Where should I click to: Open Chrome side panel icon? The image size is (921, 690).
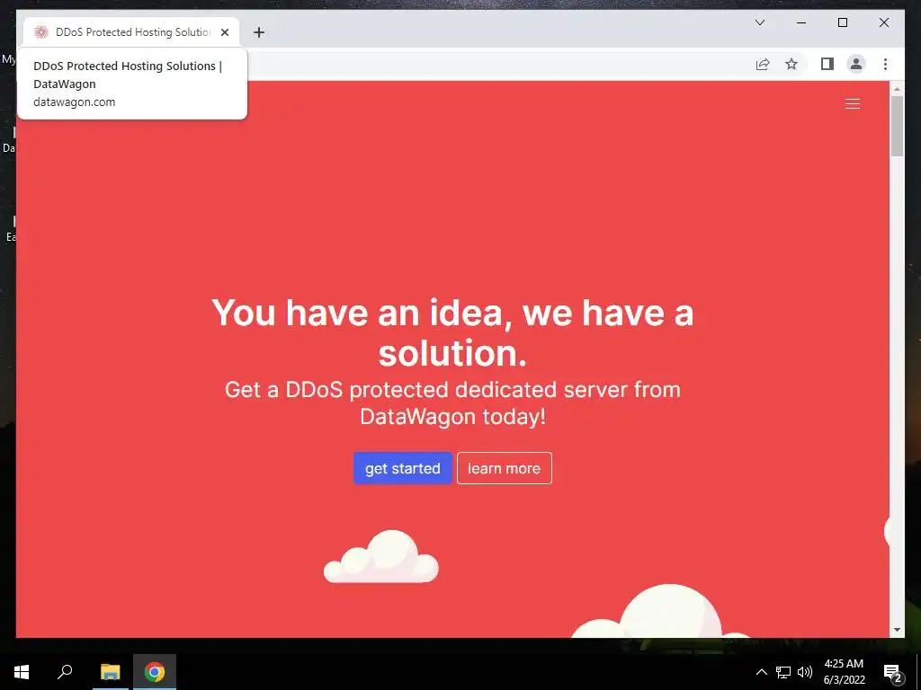click(827, 64)
